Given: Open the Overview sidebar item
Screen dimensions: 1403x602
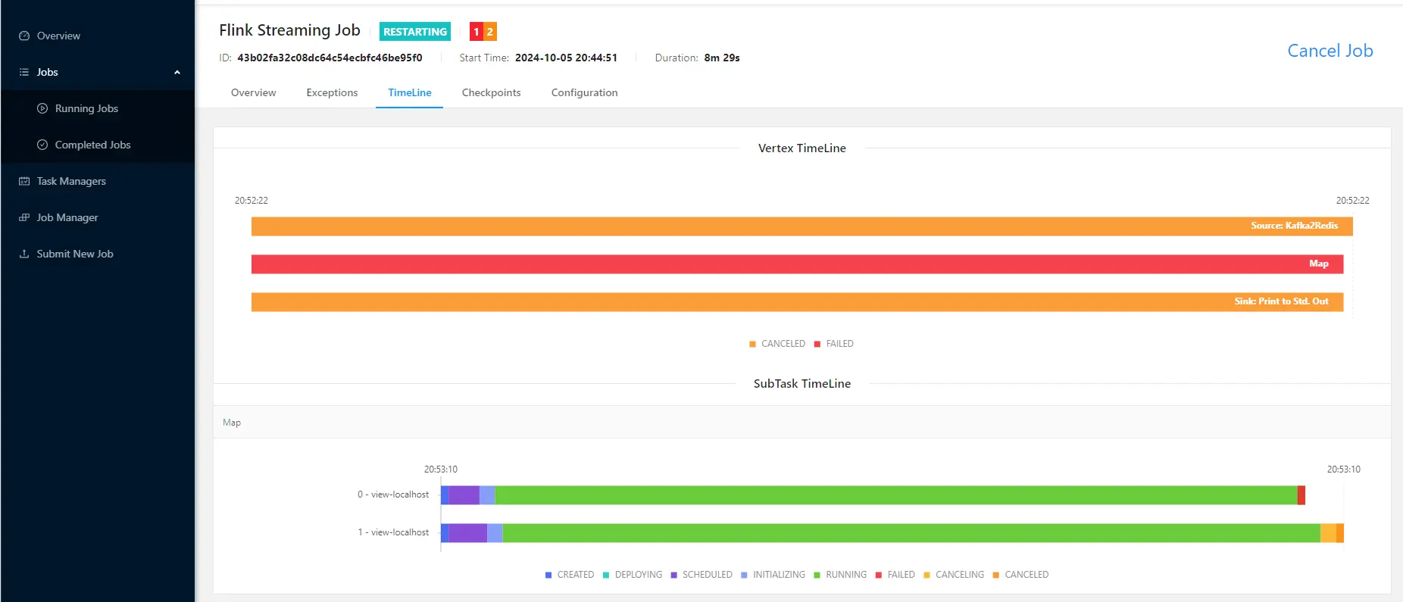Looking at the screenshot, I should [97, 36].
